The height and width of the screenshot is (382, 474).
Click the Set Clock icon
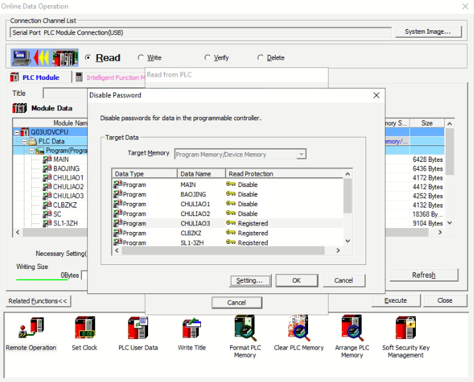85,329
